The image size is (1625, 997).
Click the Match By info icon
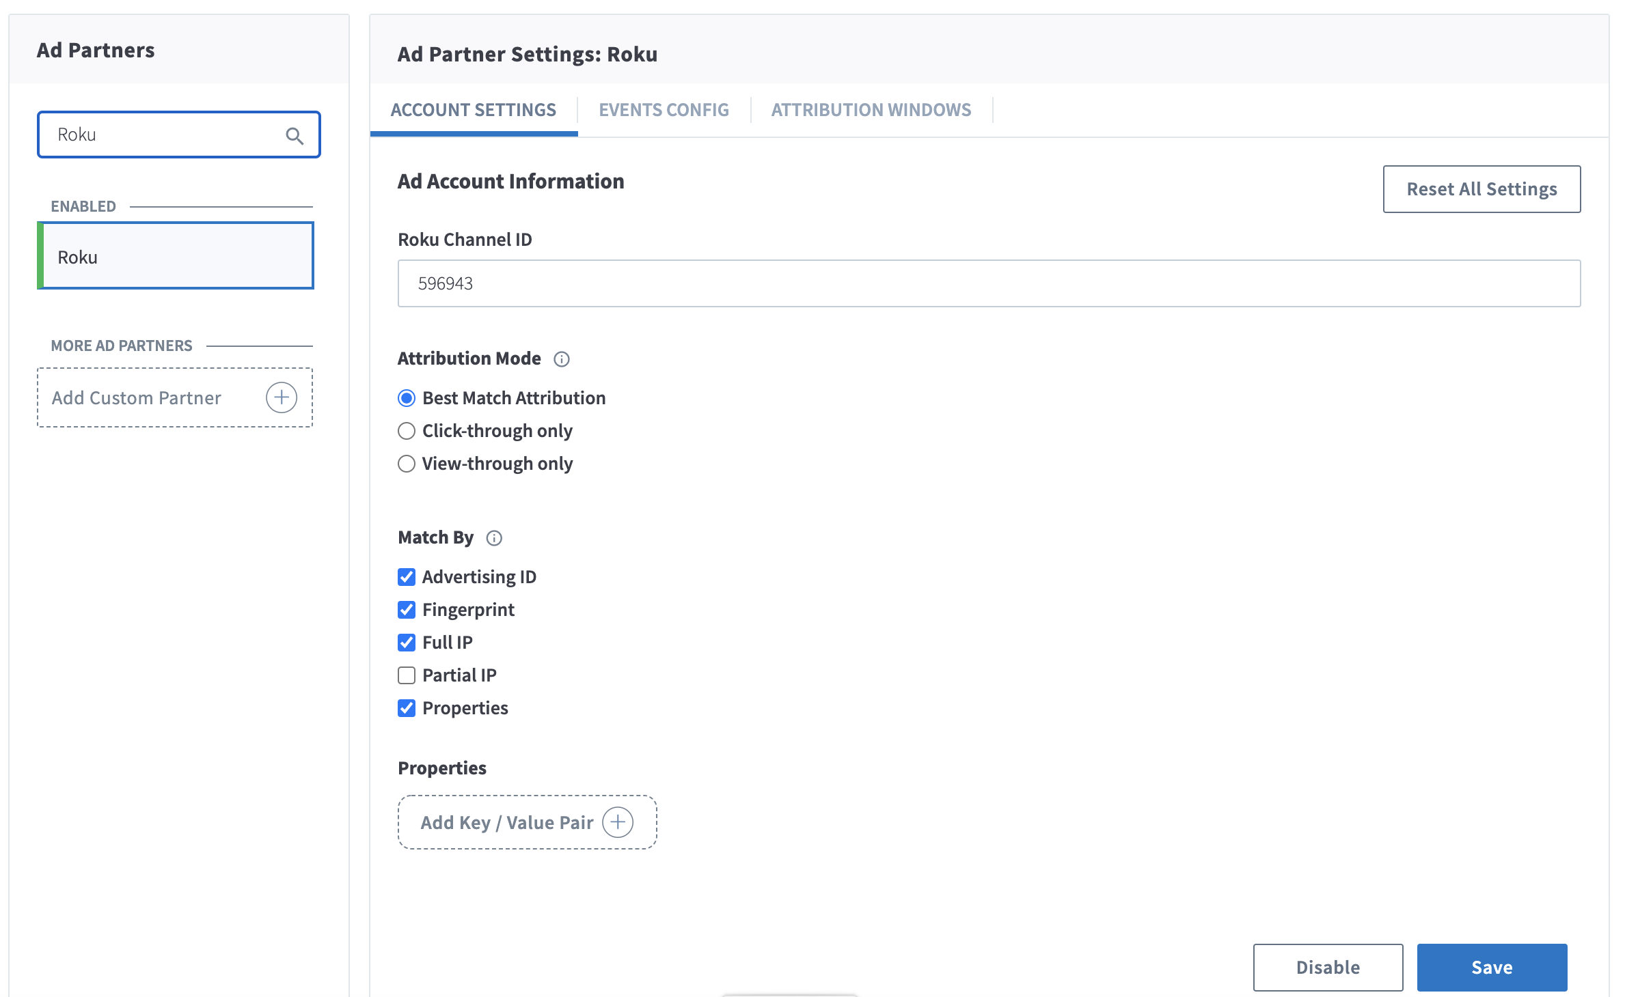[x=494, y=538]
